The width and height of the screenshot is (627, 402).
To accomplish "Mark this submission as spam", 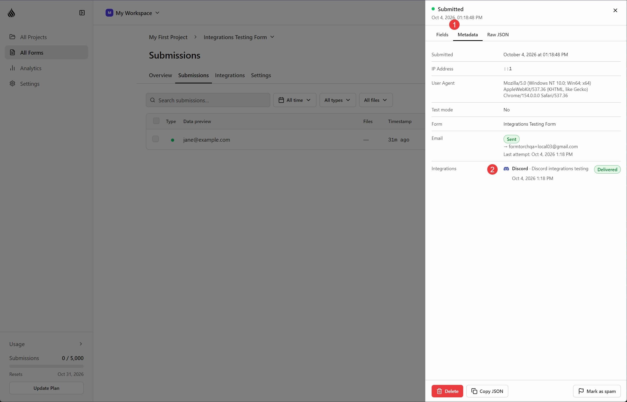I will point(597,391).
